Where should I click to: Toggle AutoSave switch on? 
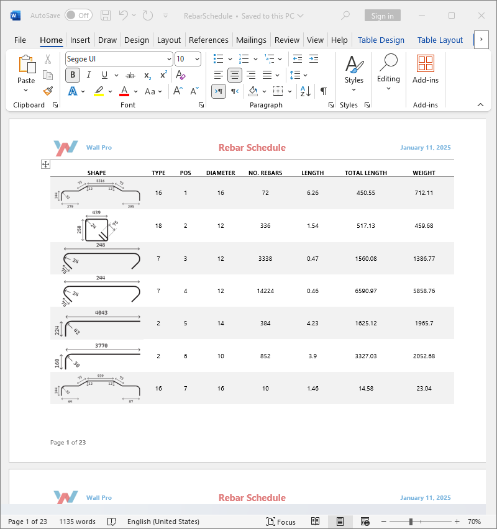79,16
